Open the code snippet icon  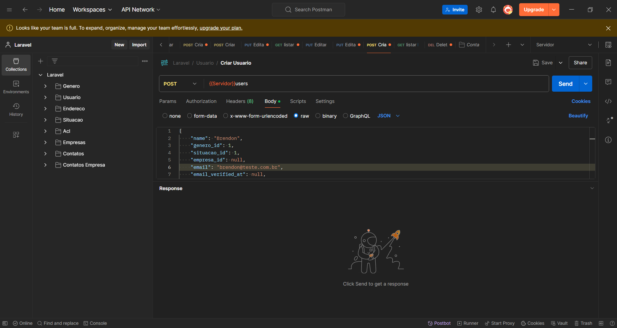coord(608,101)
